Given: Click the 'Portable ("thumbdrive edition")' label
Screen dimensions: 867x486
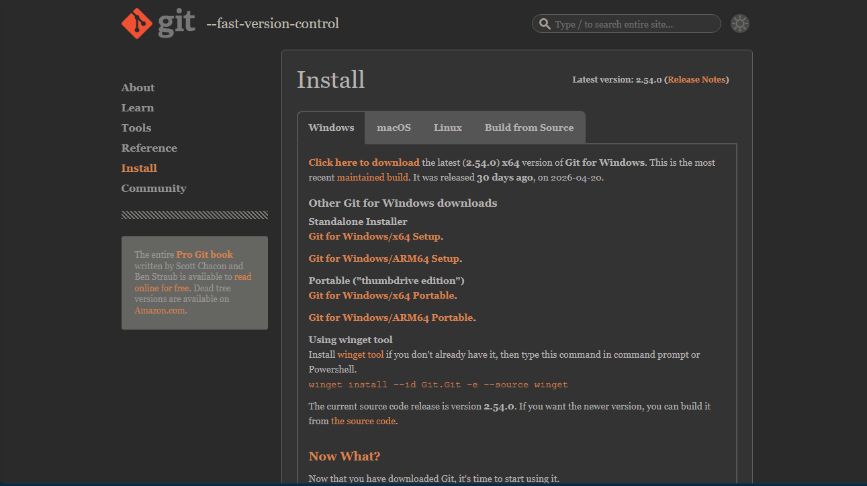Looking at the screenshot, I should (387, 281).
